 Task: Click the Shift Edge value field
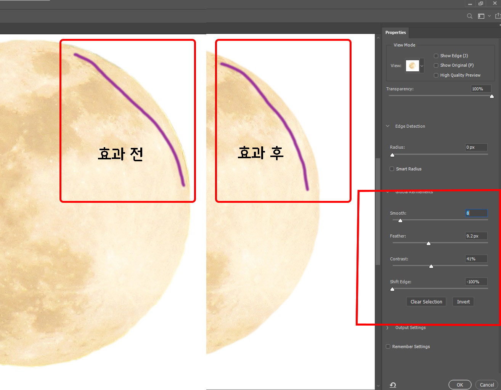[476, 282]
